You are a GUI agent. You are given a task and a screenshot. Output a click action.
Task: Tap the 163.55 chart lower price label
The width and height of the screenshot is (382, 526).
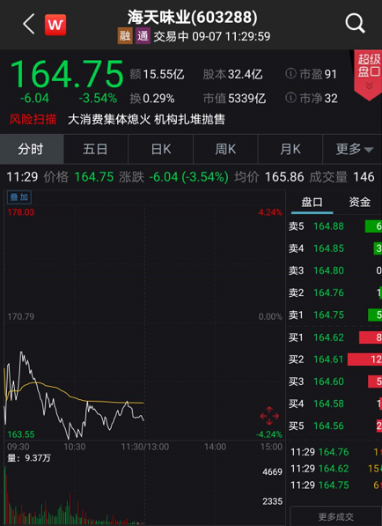[x=21, y=434]
